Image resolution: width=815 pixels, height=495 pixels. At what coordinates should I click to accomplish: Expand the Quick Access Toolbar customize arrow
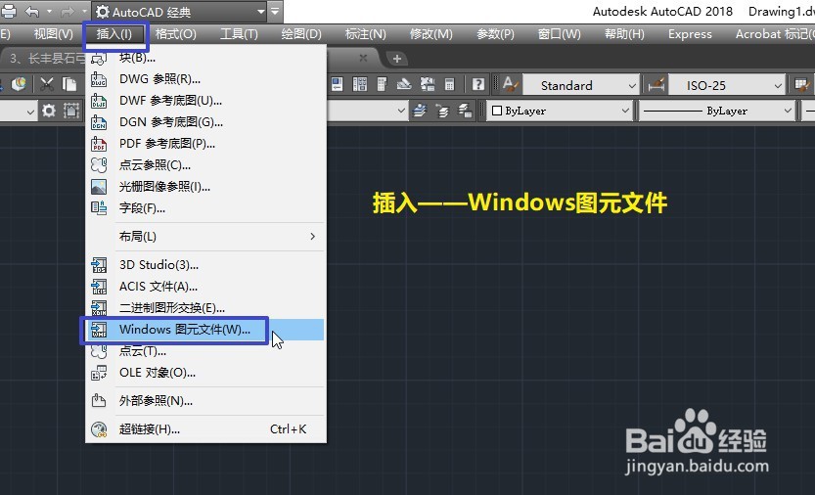(276, 11)
